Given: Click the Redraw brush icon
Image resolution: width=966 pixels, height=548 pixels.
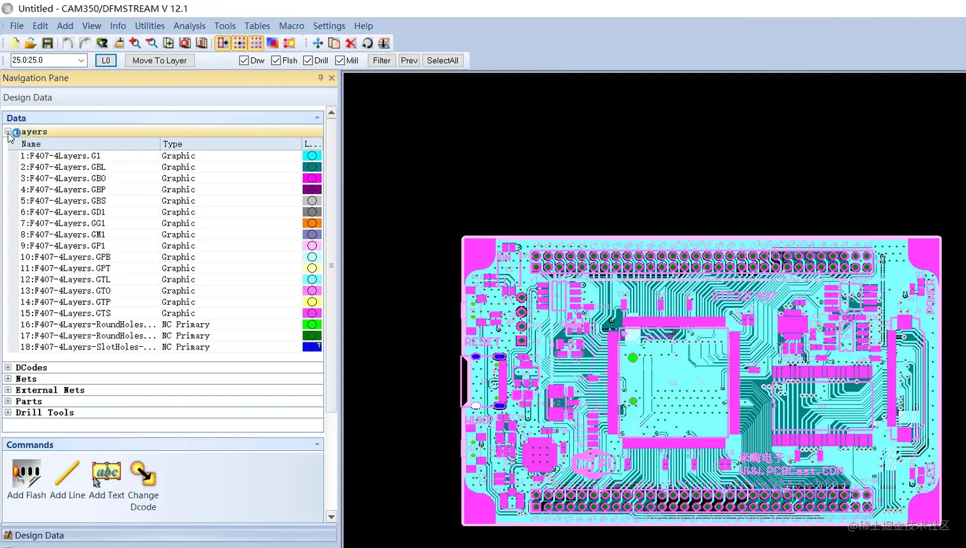Looking at the screenshot, I should tap(119, 43).
